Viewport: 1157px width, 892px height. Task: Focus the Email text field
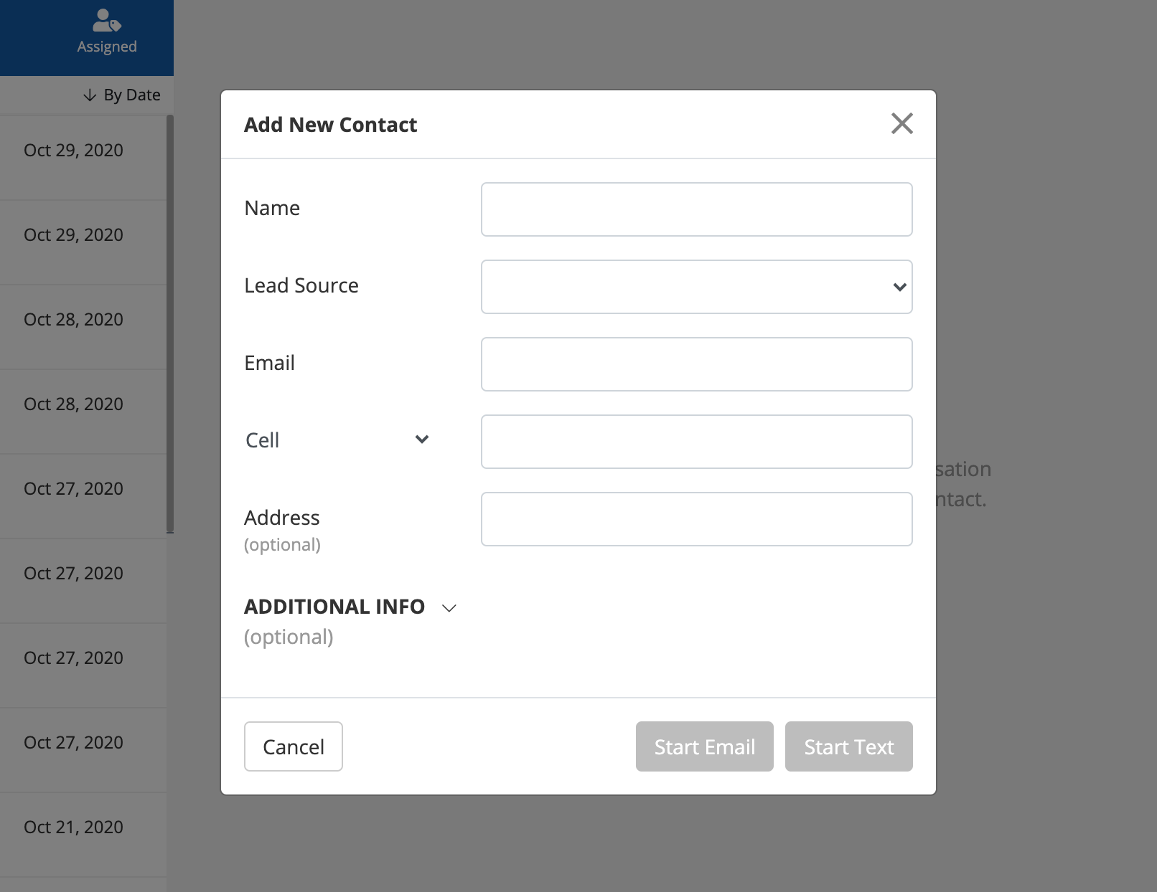click(x=696, y=364)
